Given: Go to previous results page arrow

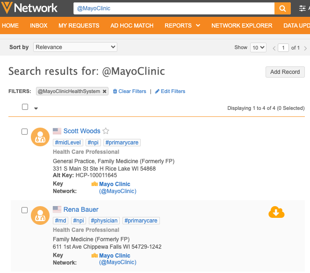Looking at the screenshot, I should coord(274,48).
